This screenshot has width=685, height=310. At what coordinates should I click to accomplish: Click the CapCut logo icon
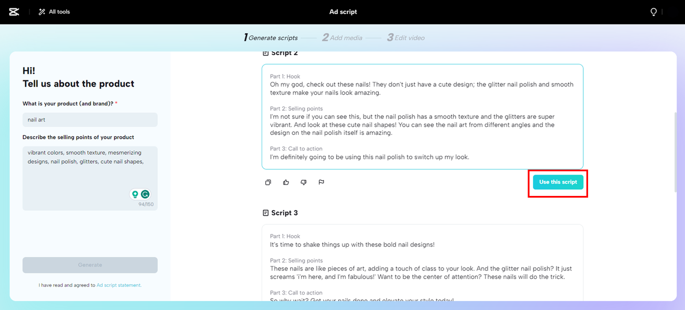click(14, 11)
